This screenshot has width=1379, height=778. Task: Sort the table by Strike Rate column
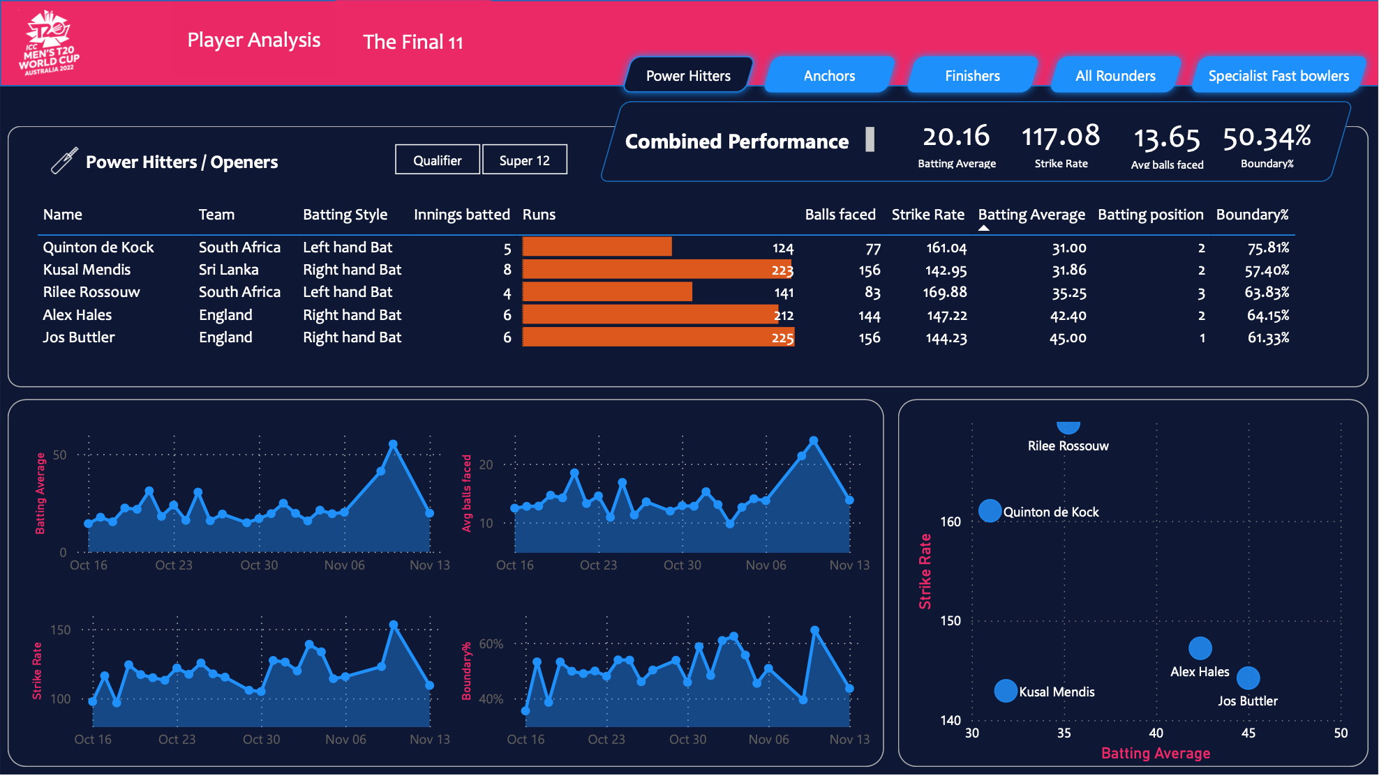pos(928,214)
